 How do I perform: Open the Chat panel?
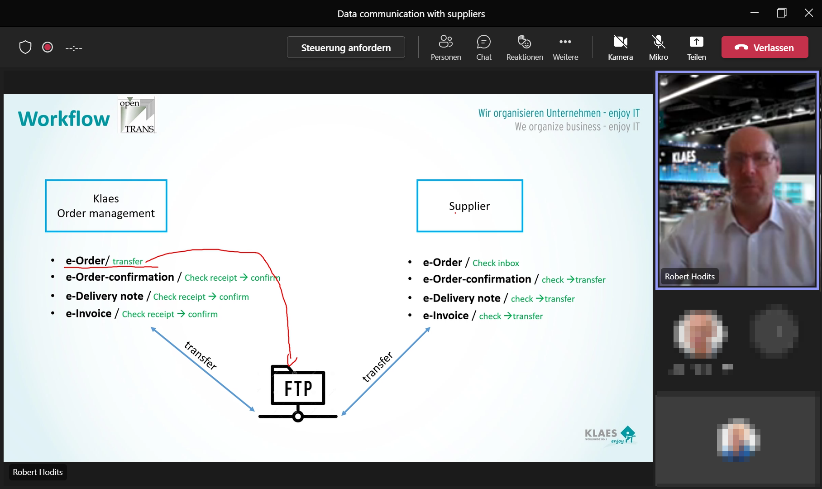pyautogui.click(x=483, y=48)
